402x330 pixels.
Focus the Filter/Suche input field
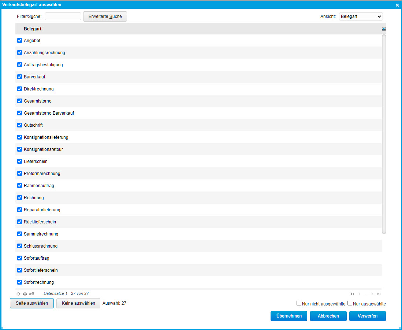[63, 16]
